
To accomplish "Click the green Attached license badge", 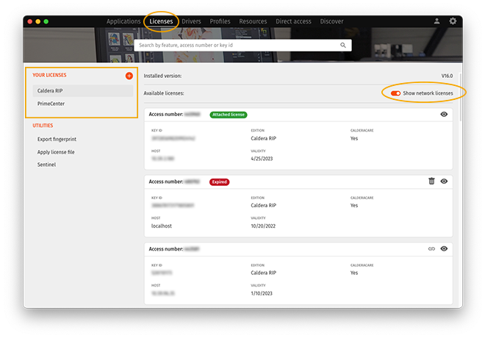I will click(x=229, y=115).
